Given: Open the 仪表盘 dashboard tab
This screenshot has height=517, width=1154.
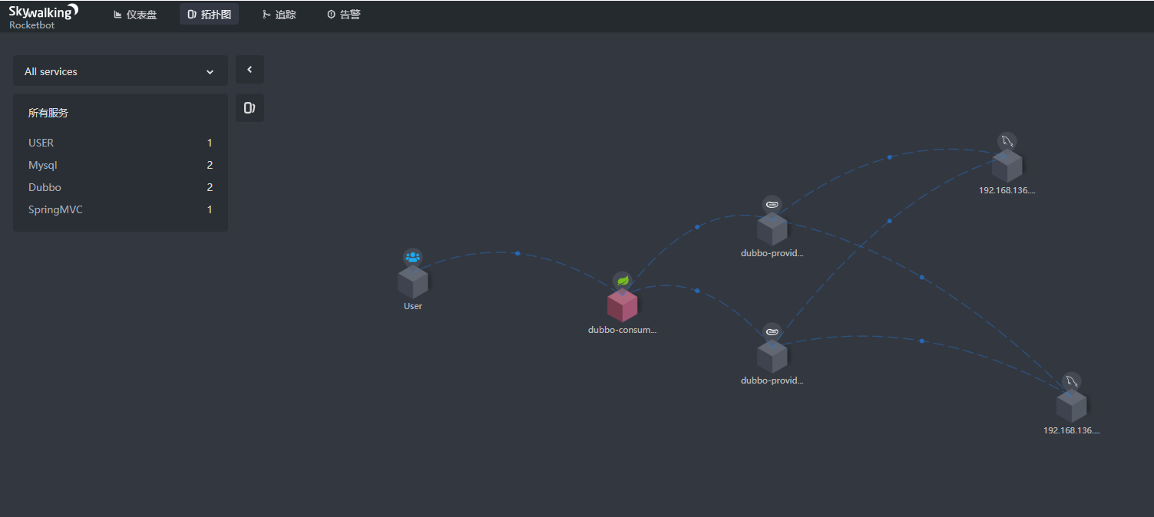Looking at the screenshot, I should 134,15.
